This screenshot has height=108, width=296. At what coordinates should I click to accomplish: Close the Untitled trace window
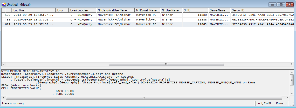click(290, 4)
